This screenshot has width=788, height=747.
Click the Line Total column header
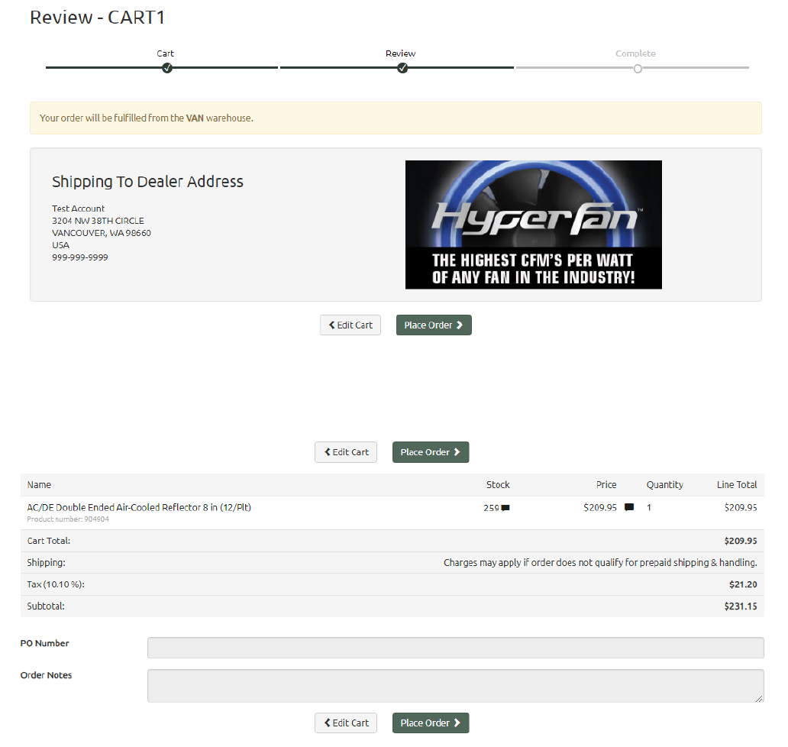coord(736,484)
